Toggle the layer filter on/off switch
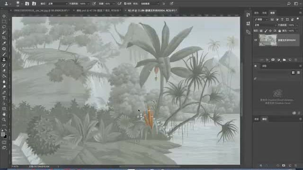The height and width of the screenshot is (170, 303). coord(298,19)
